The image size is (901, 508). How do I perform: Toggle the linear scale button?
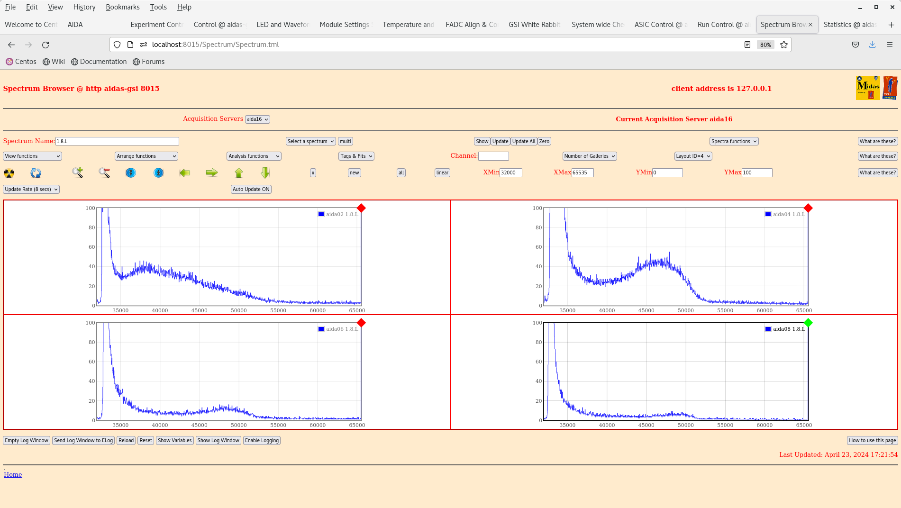pos(442,173)
